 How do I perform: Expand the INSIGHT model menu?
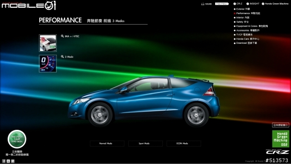253,4
